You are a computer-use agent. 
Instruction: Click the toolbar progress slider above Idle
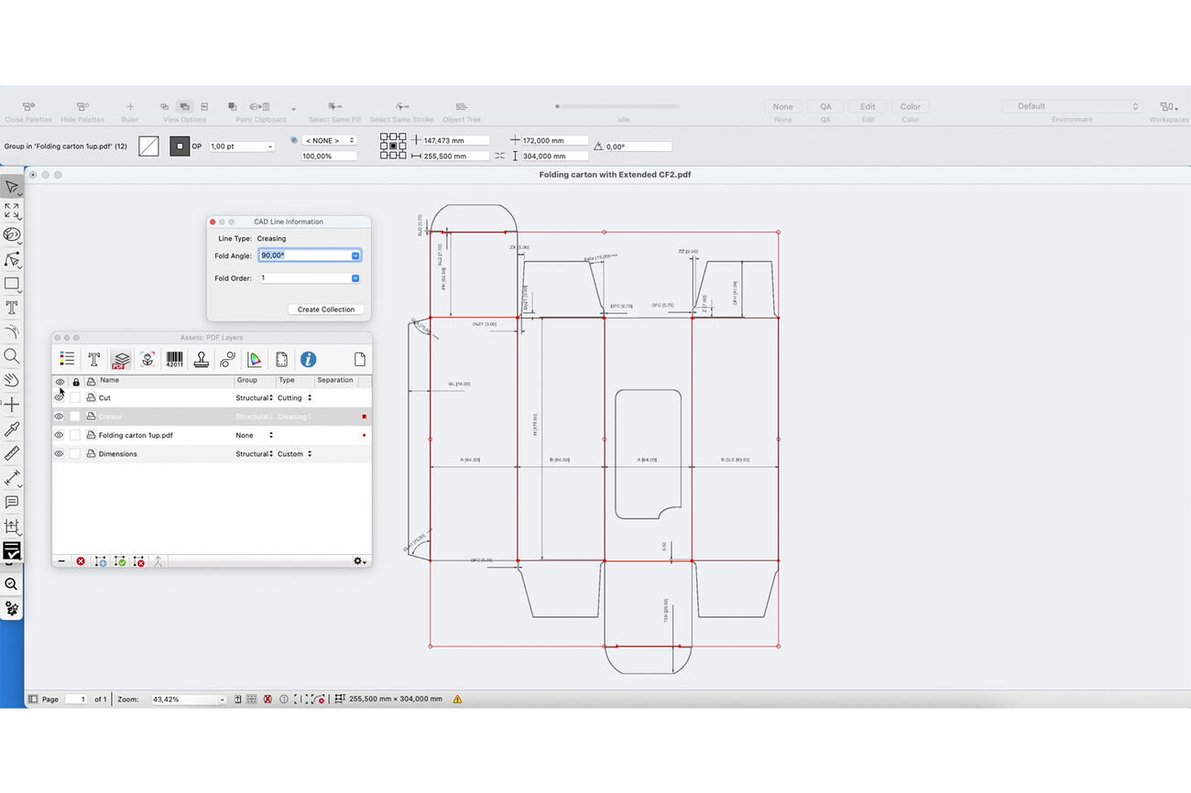pyautogui.click(x=617, y=106)
